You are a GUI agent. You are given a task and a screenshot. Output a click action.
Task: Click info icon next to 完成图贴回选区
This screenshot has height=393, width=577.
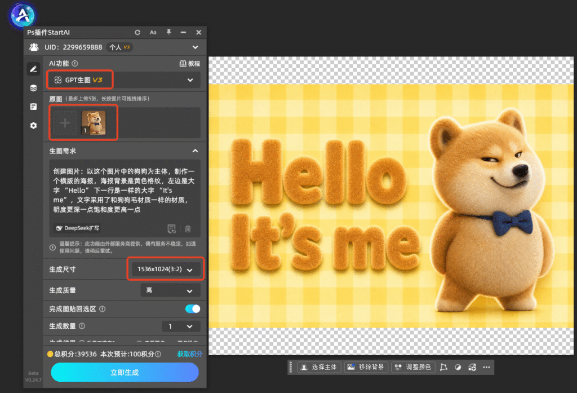[103, 309]
